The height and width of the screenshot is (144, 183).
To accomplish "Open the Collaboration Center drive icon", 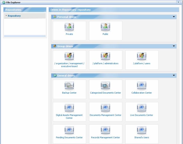I will [x=142, y=85].
